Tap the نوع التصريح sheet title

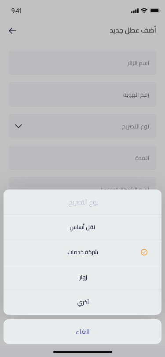click(84, 202)
